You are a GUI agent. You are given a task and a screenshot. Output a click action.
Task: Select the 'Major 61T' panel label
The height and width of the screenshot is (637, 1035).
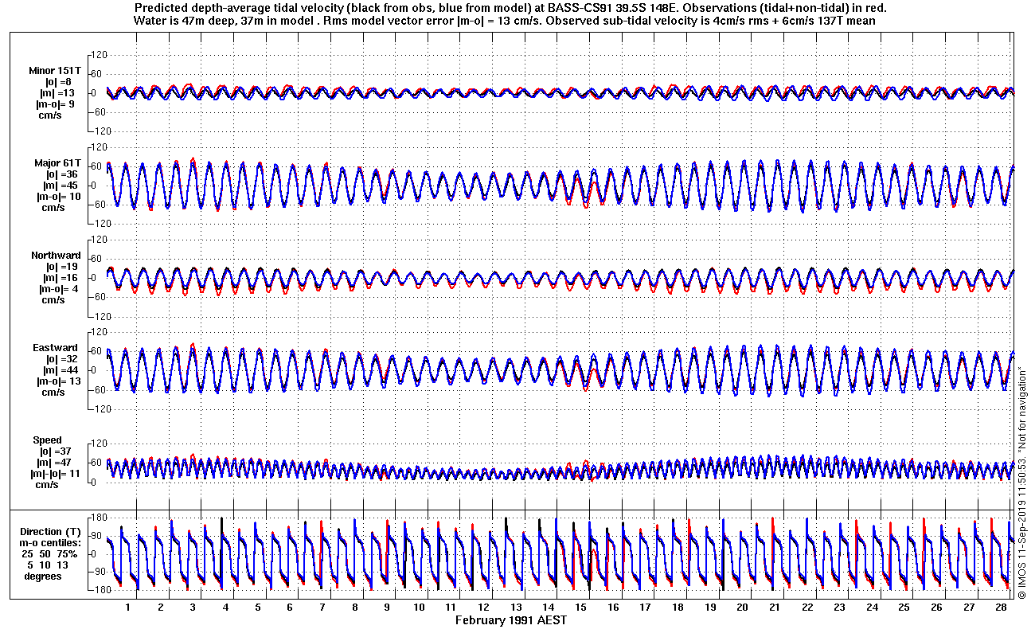(57, 163)
